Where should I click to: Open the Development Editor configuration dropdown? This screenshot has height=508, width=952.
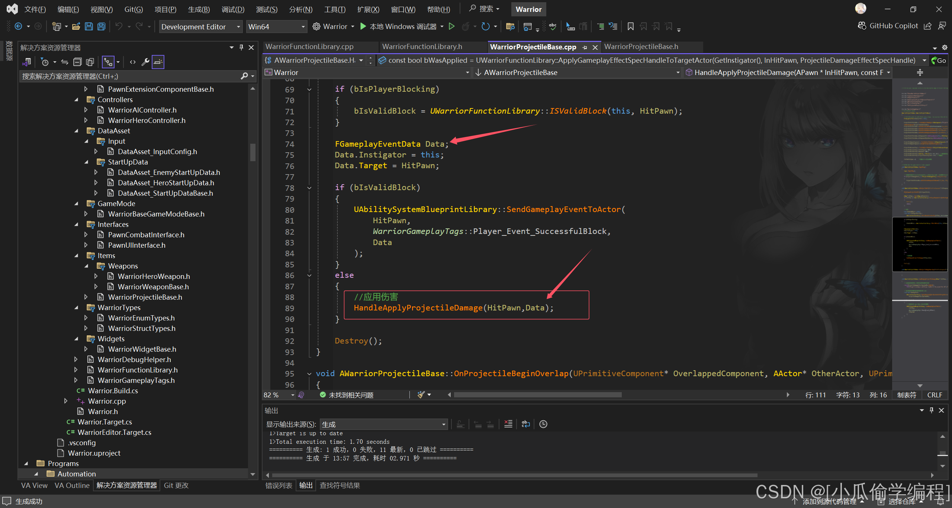click(x=200, y=27)
